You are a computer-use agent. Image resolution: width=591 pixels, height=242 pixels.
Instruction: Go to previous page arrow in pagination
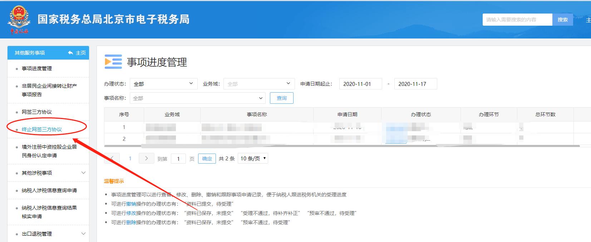112,158
